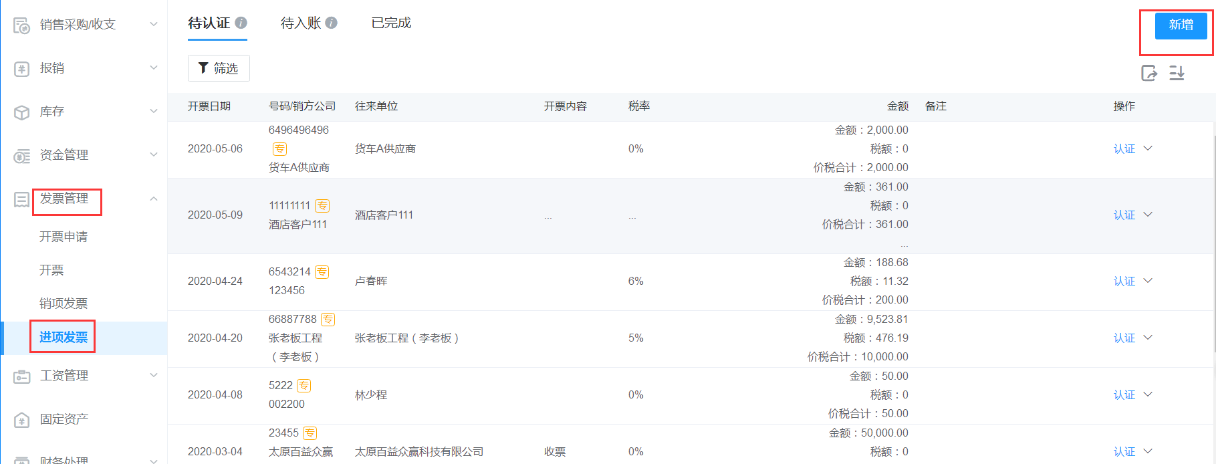Click the 号码/销方公司 column header

(x=302, y=106)
